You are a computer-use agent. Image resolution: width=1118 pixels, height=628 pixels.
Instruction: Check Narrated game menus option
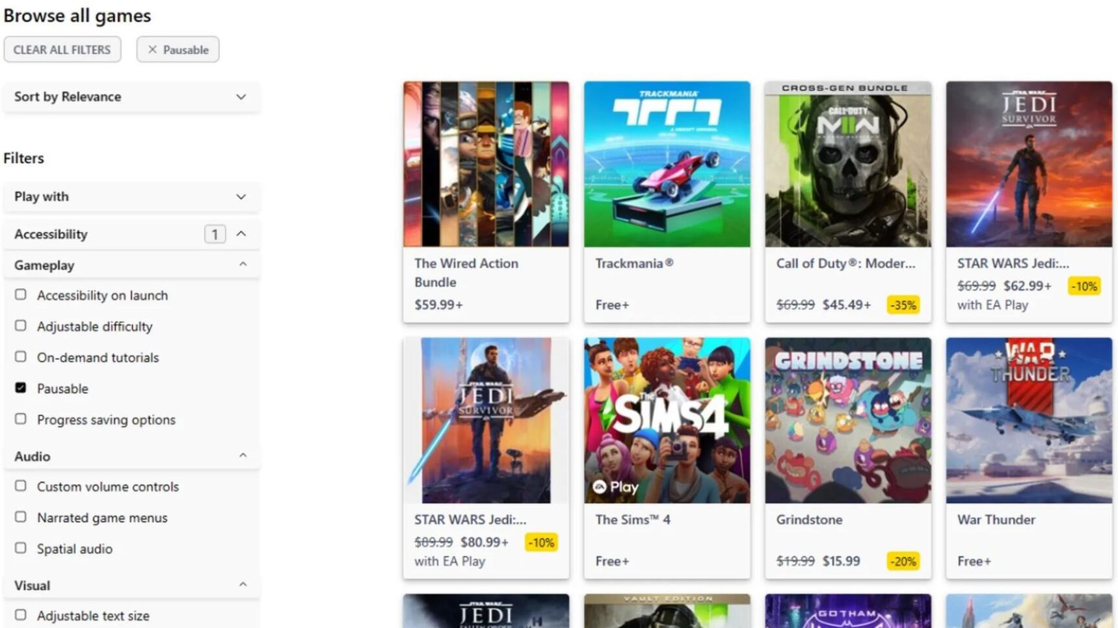tap(21, 517)
